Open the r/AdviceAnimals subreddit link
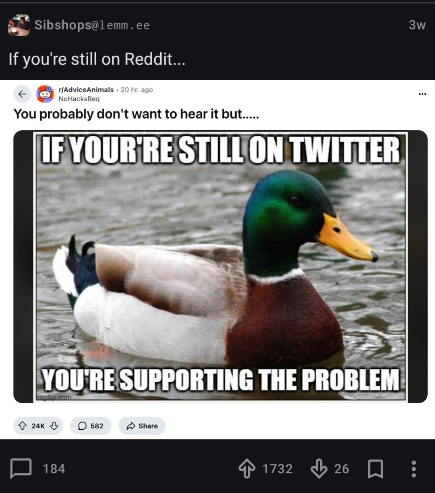The width and height of the screenshot is (435, 493). pos(86,90)
